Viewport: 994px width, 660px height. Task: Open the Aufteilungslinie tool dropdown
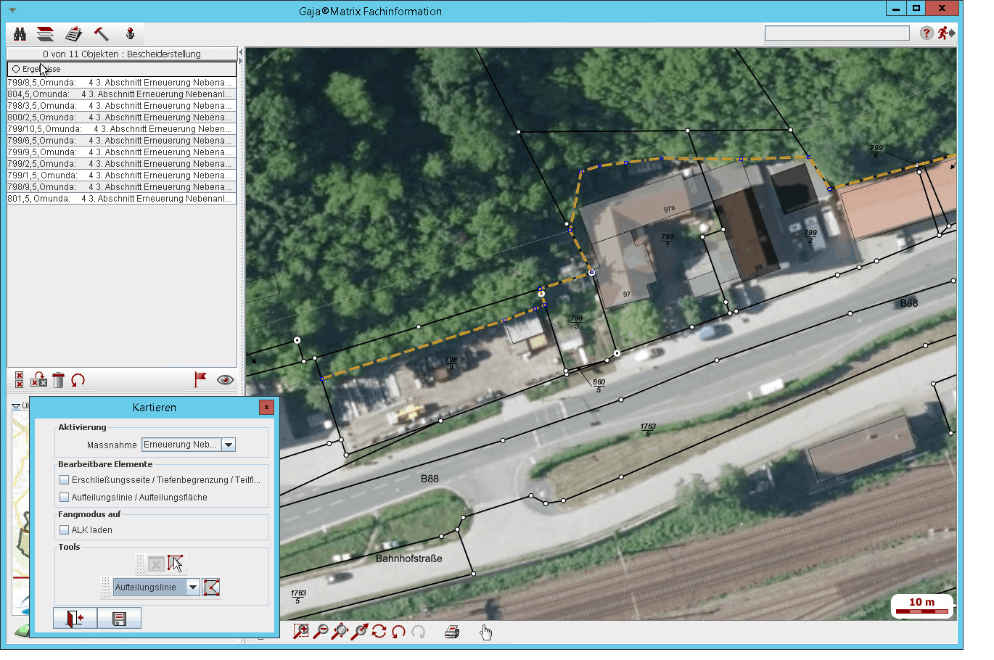tap(193, 587)
